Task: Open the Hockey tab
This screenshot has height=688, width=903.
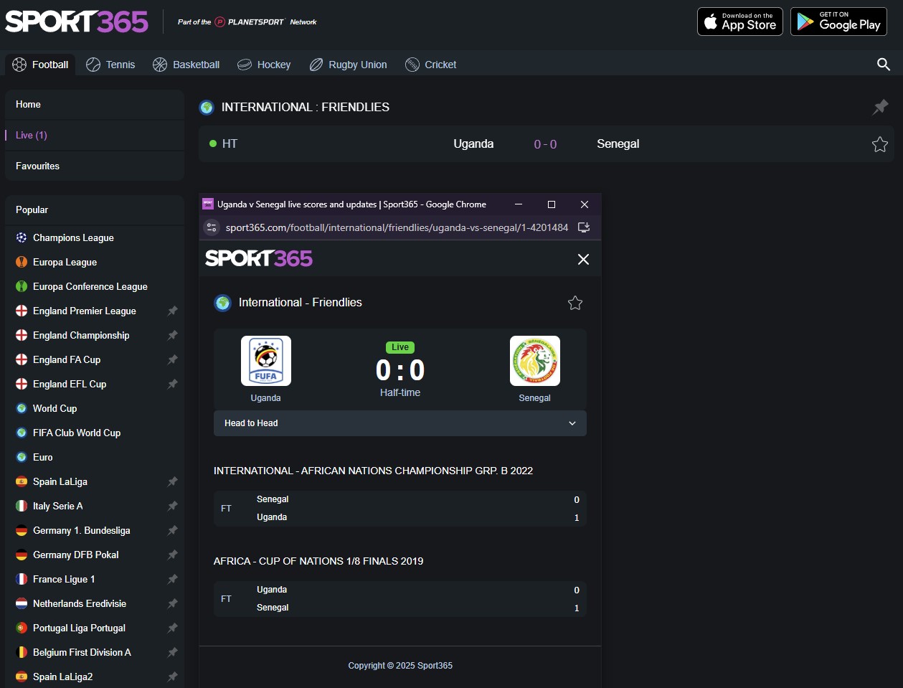Action: 264,65
